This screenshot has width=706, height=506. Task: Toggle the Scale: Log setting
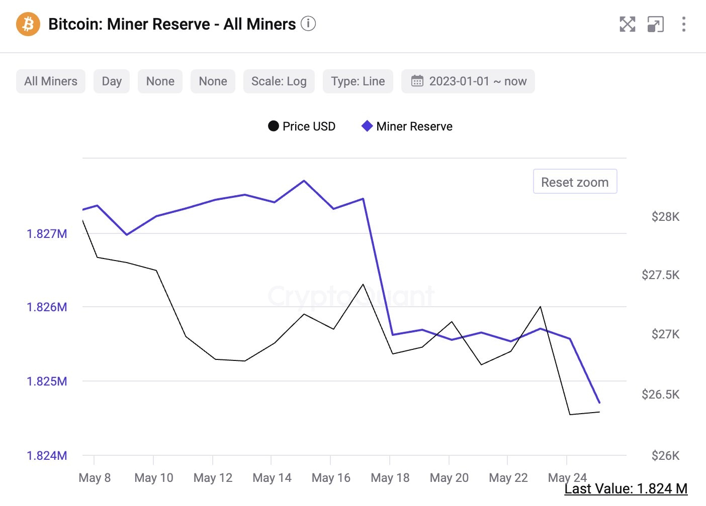[279, 81]
